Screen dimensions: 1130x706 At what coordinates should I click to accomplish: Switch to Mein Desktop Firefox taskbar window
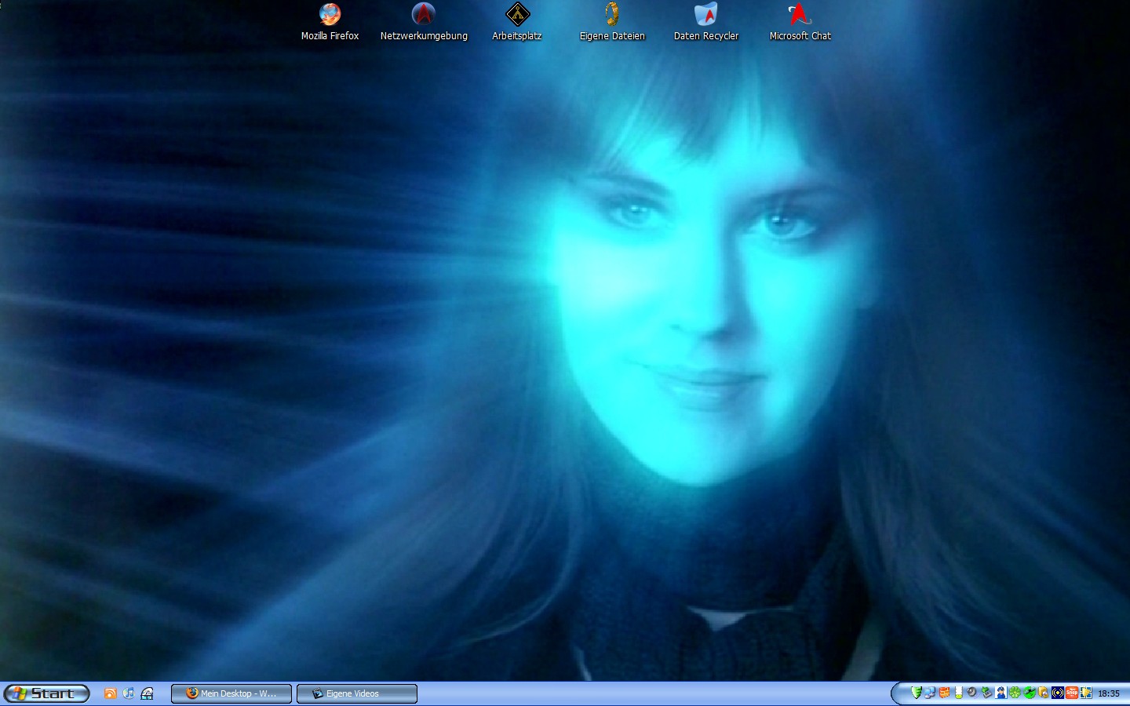(x=231, y=693)
